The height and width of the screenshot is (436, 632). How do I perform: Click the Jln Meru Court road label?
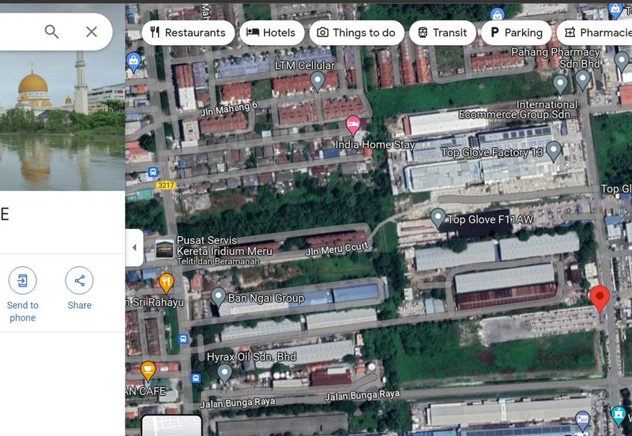click(x=337, y=249)
